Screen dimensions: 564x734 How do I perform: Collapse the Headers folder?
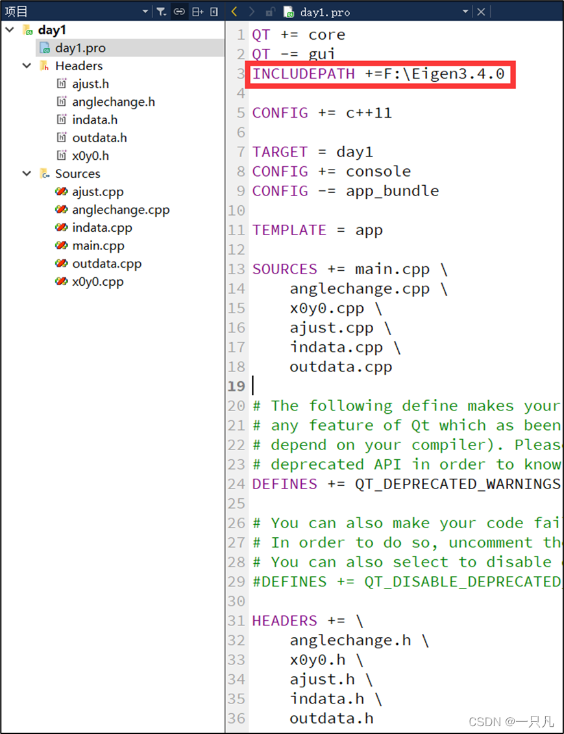pyautogui.click(x=27, y=66)
